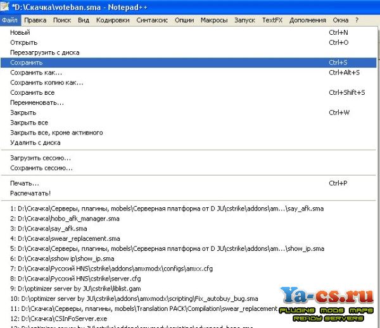Open recent file 11 in Translation PACK
Image resolution: width=380 pixels, height=328 pixels.
189,308
